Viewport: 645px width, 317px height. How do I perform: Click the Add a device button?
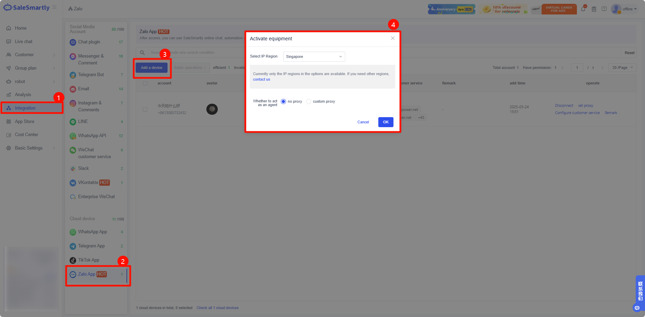[x=152, y=68]
